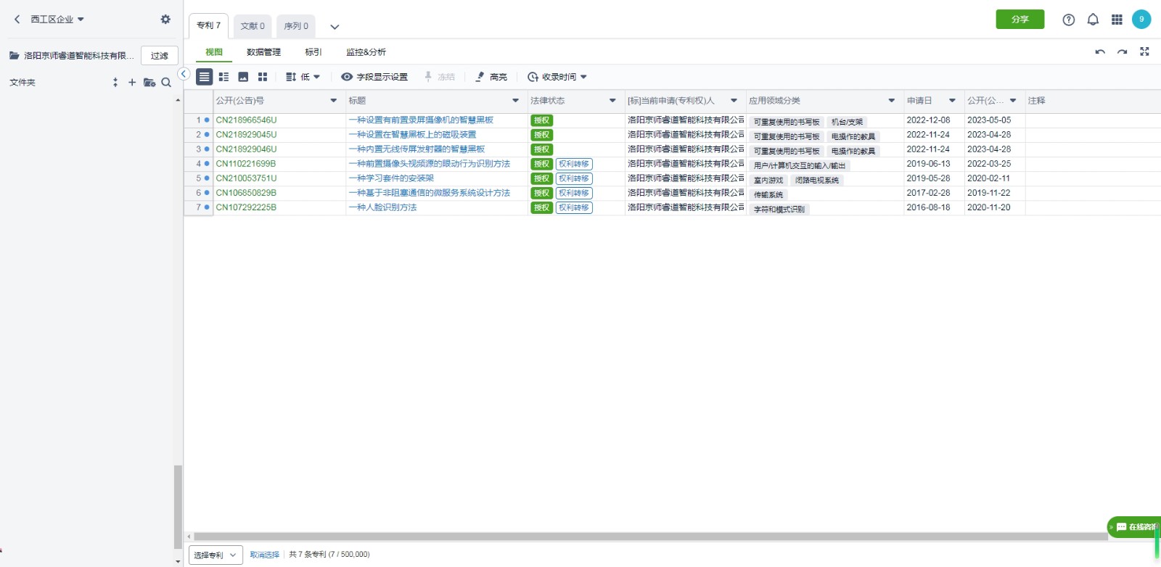1161x567 pixels.
Task: Click the 注释 column header
Action: coord(1036,101)
